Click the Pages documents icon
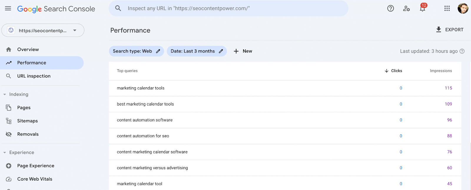This screenshot has width=471, height=190. coord(9,108)
